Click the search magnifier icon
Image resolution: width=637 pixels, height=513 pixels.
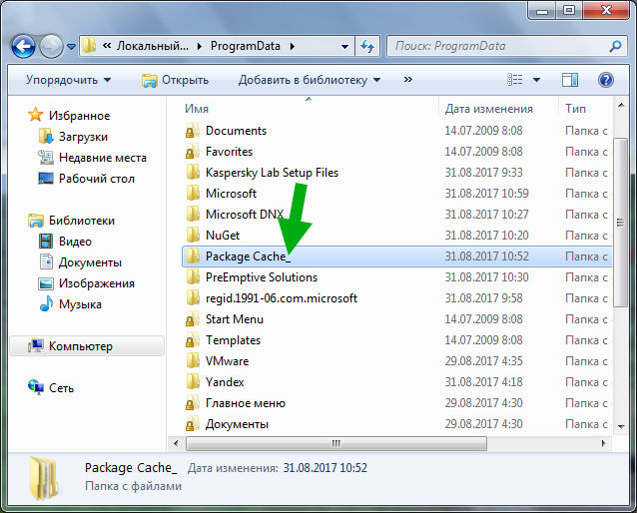point(616,46)
